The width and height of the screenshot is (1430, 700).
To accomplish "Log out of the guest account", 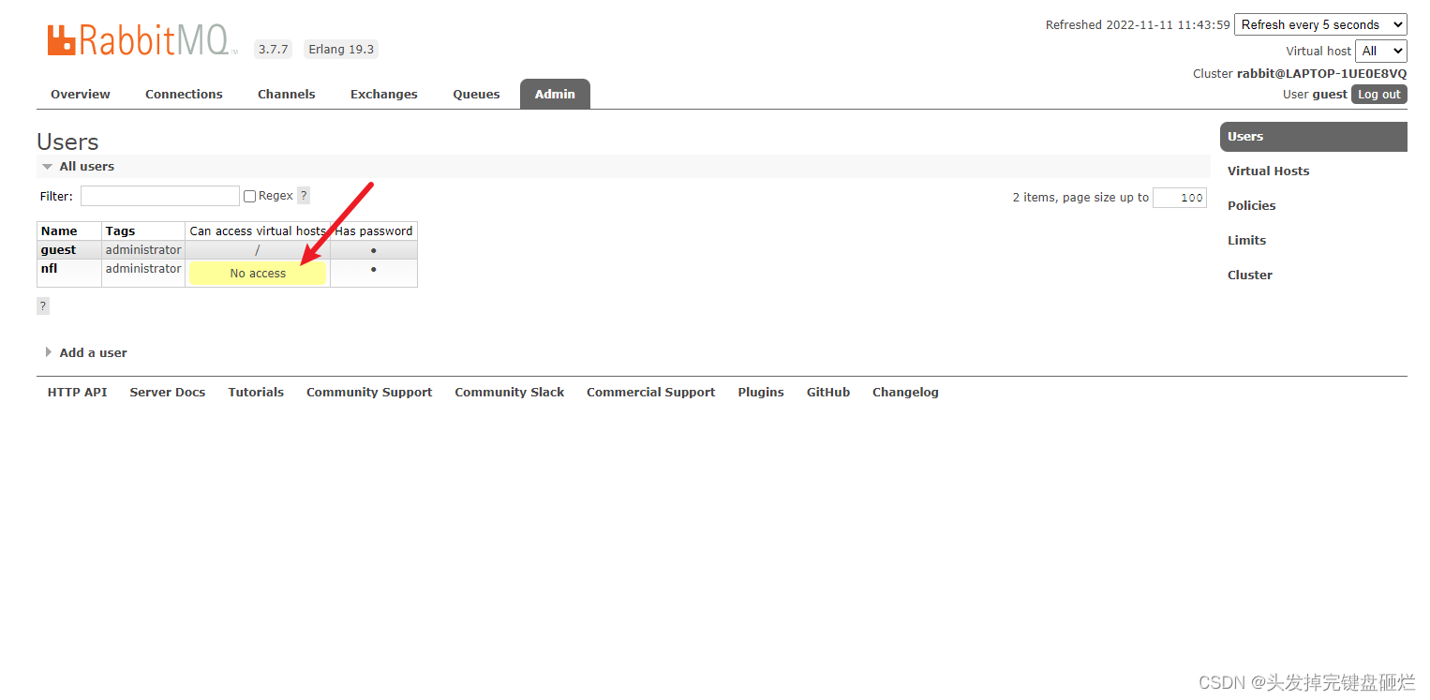I will pyautogui.click(x=1379, y=94).
